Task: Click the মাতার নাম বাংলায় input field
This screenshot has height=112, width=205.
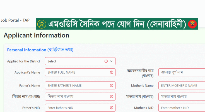Action: 182,97
